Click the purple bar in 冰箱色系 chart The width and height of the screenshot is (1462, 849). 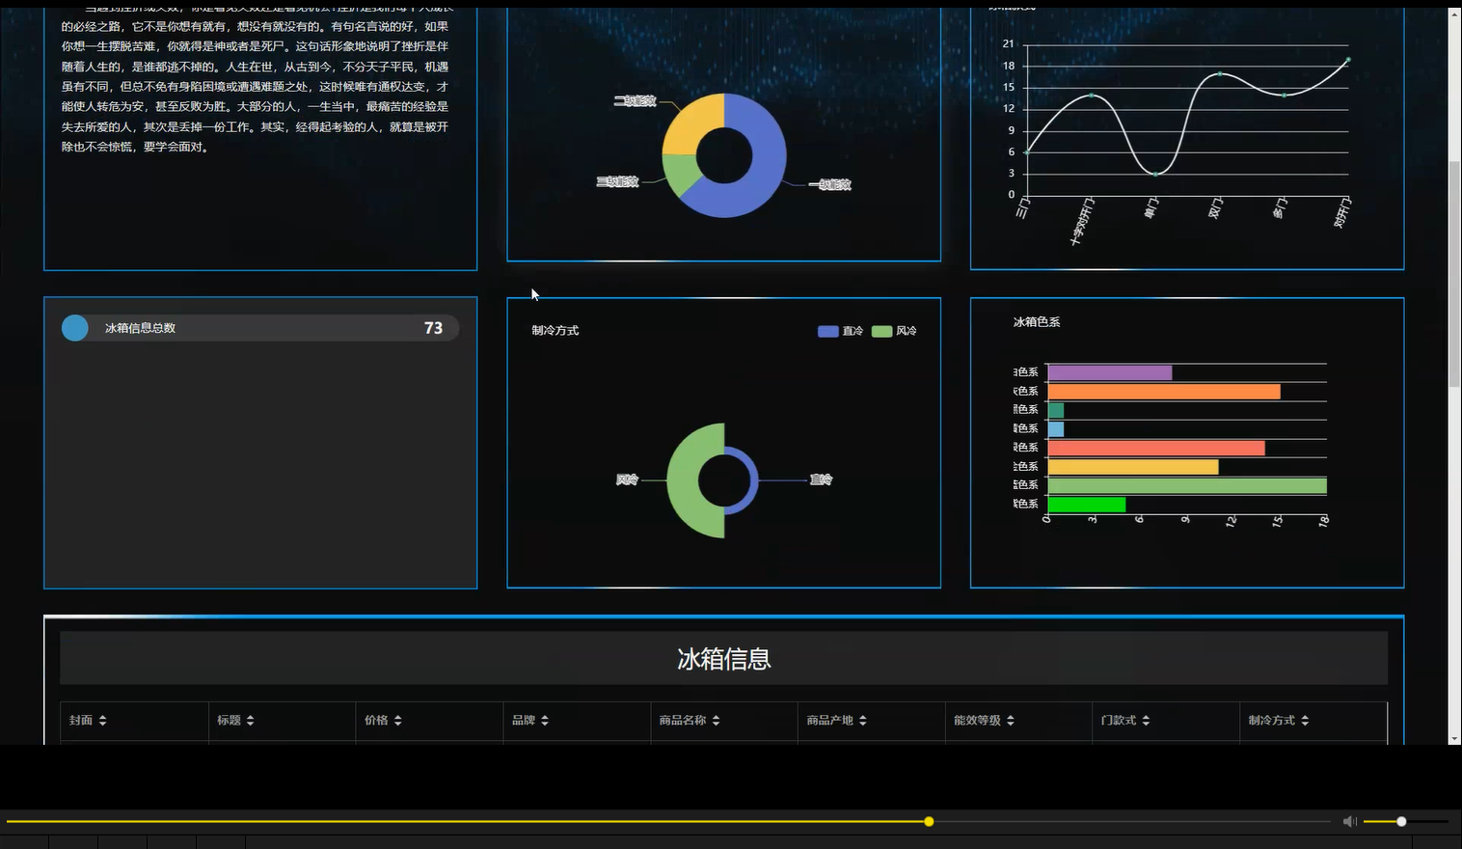click(1110, 372)
